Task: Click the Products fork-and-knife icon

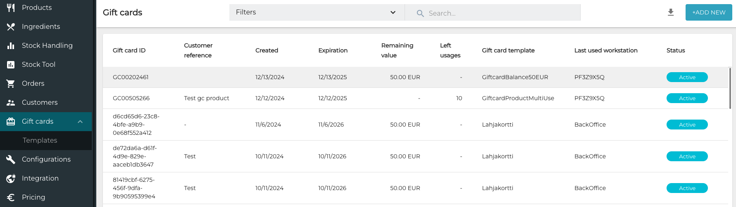Action: pyautogui.click(x=11, y=7)
